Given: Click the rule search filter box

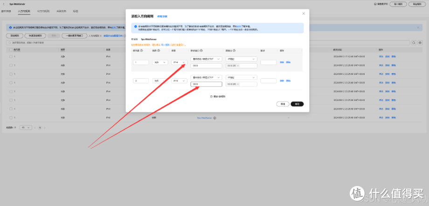Looking at the screenshot, I should click(208, 43).
